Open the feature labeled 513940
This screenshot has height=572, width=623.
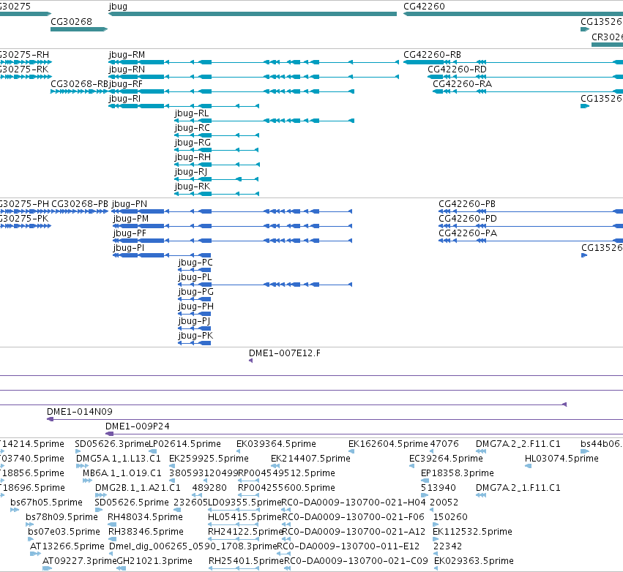pyautogui.click(x=439, y=488)
